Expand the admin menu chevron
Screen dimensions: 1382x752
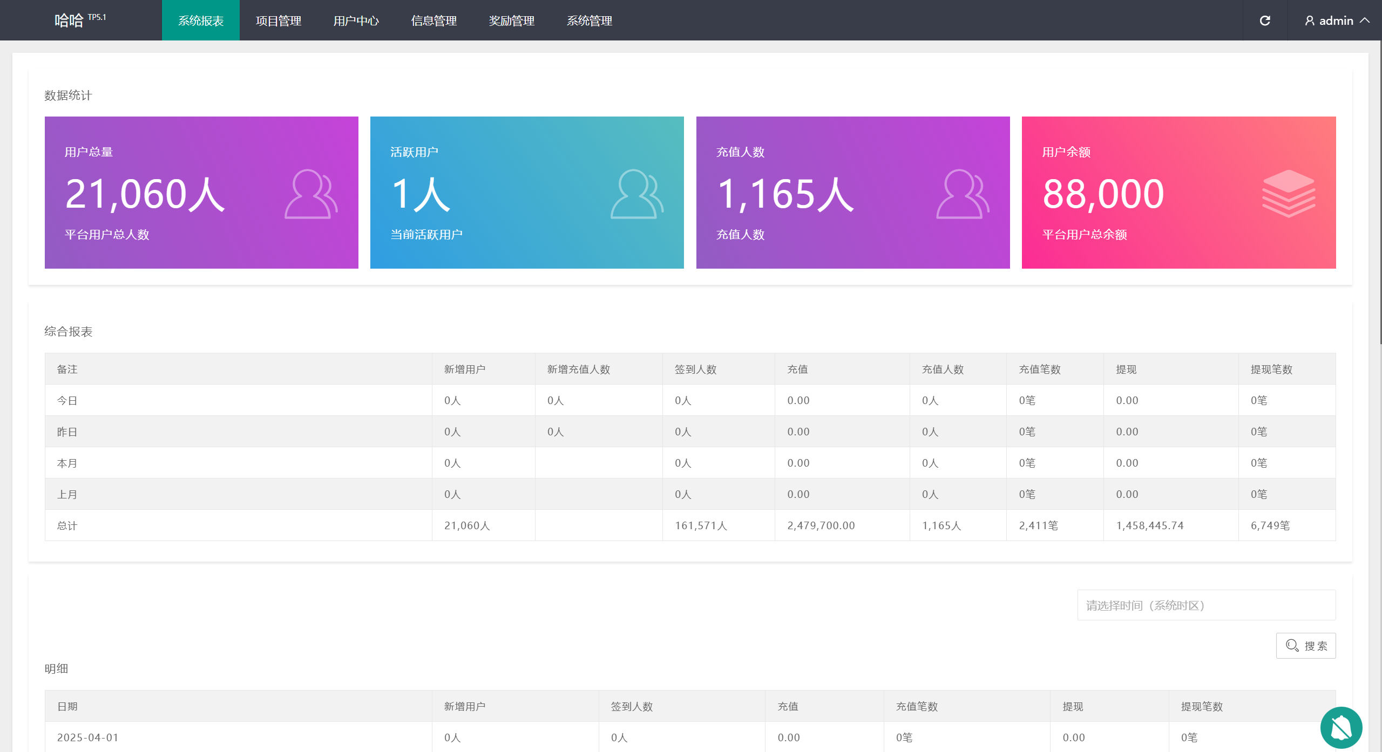tap(1365, 20)
